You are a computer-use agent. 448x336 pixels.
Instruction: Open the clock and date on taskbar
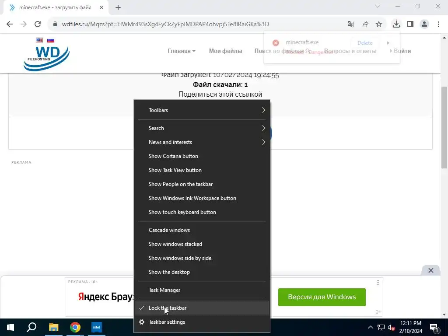pos(410,327)
